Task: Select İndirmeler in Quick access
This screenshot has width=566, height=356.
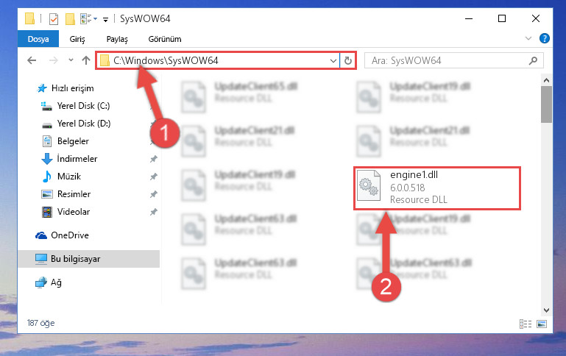Action: 77,159
